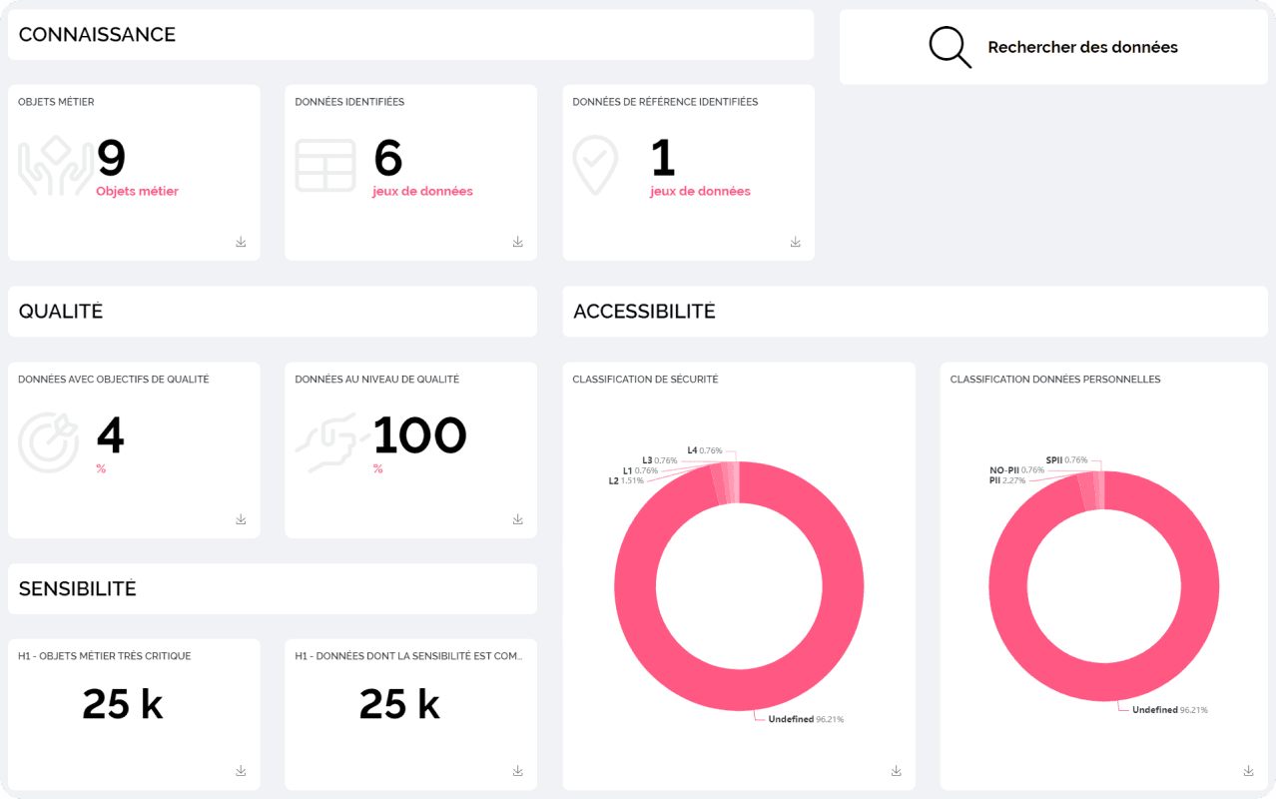The image size is (1276, 799).
Task: Click the 25 k critical business objects value
Action: pos(122,705)
